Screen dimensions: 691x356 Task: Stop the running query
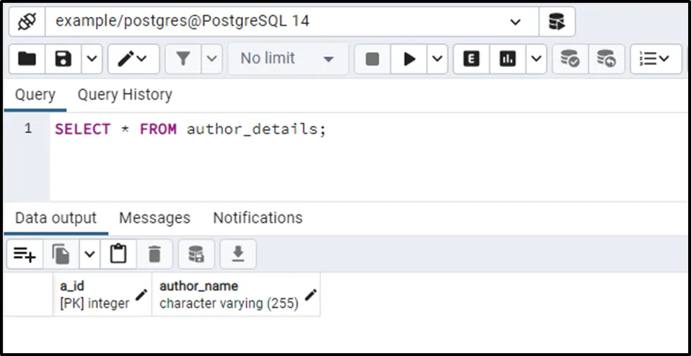tap(372, 59)
